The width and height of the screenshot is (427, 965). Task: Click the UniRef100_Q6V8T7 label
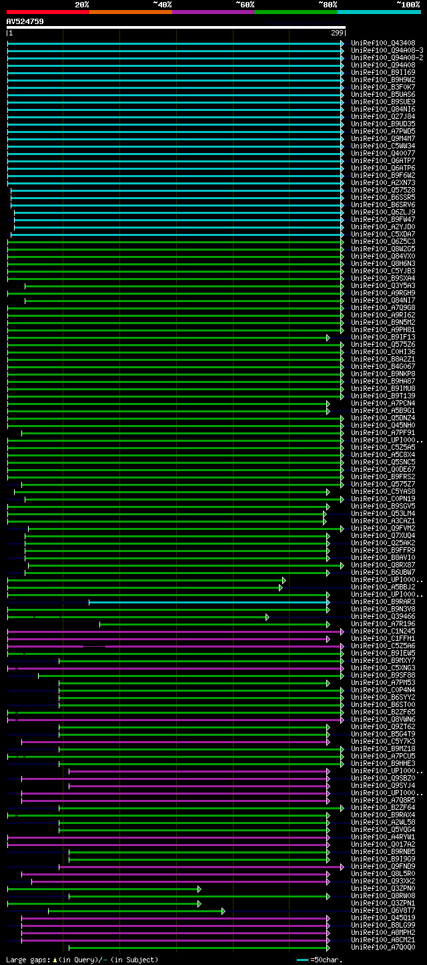click(x=383, y=910)
